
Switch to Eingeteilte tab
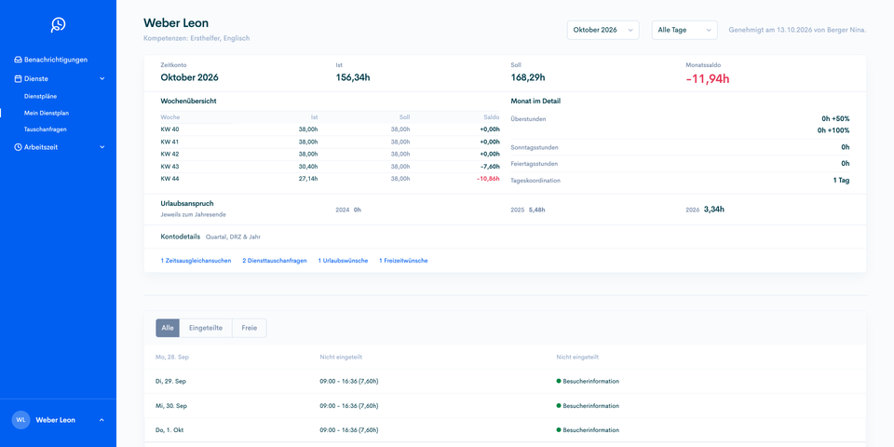click(x=206, y=328)
